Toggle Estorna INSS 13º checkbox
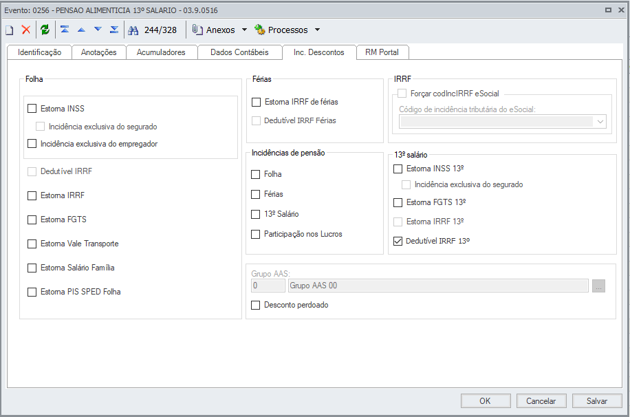Viewport: 630px width, 417px height. pos(398,169)
